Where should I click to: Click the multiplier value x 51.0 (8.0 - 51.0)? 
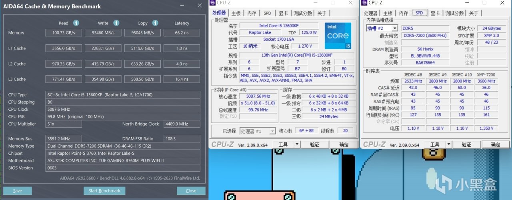(258, 103)
